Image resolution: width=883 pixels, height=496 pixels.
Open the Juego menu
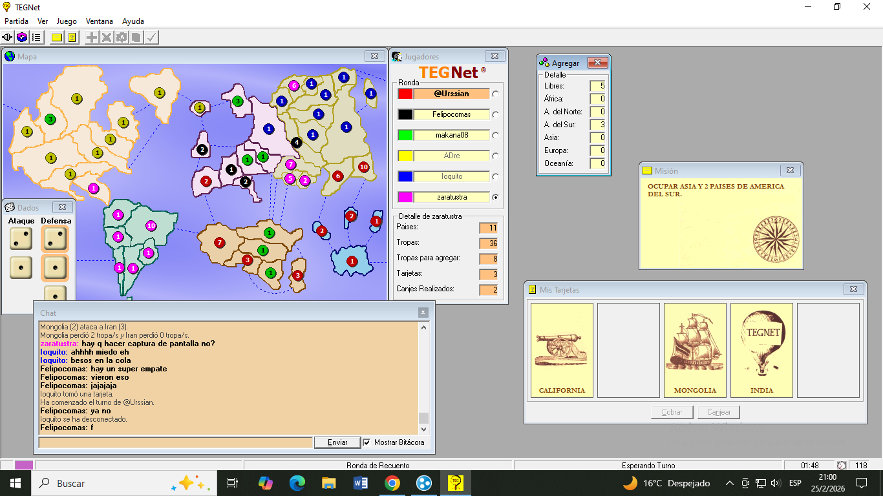pyautogui.click(x=67, y=21)
